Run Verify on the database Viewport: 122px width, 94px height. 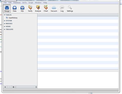[x=30, y=8]
